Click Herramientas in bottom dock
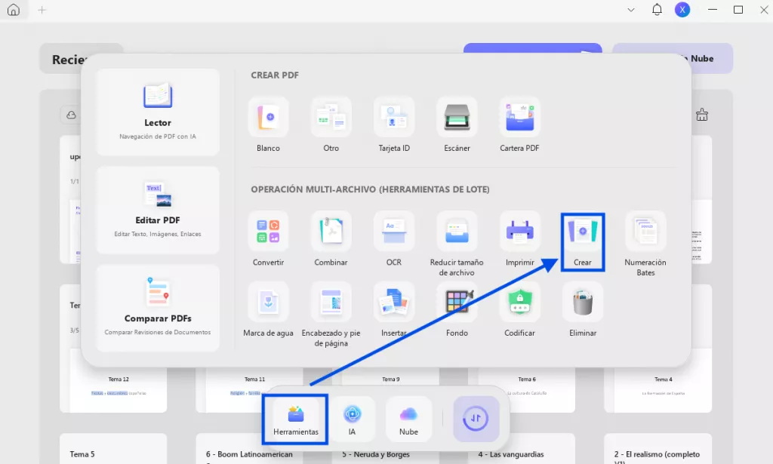Screen dimensions: 773x464 (x=296, y=419)
